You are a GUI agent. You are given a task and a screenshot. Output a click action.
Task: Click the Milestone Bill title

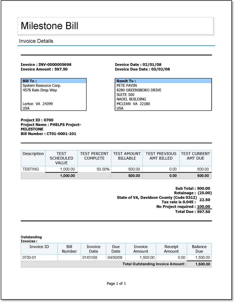49,26
